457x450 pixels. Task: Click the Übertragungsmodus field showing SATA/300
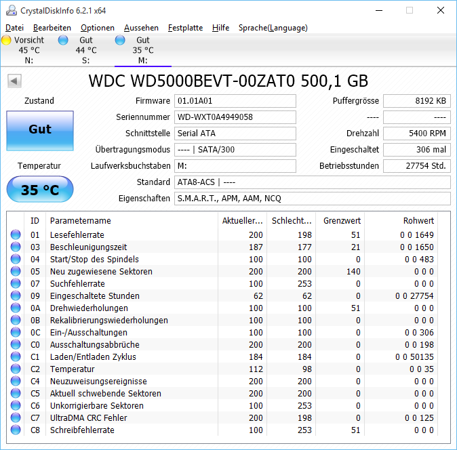click(x=235, y=150)
